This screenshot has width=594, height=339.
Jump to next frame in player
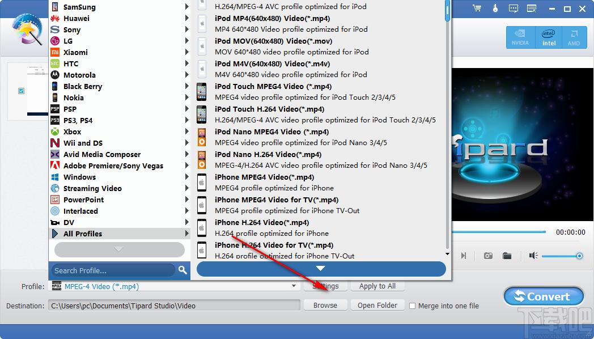pos(463,256)
